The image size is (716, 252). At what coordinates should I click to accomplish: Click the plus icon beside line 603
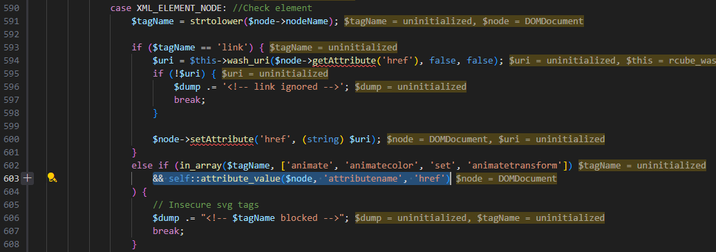tap(28, 179)
